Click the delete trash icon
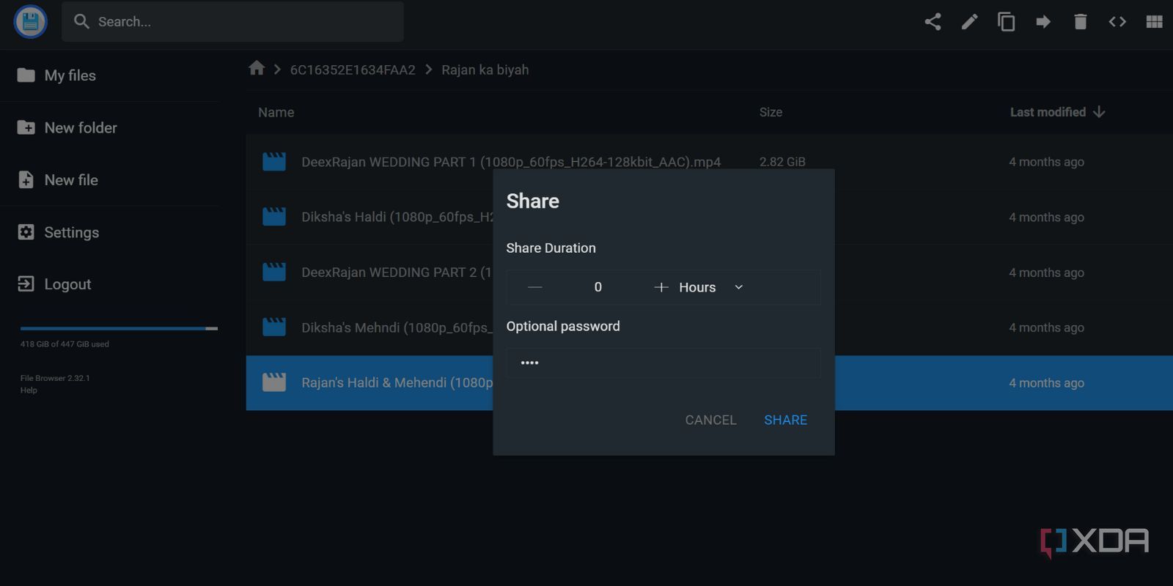The width and height of the screenshot is (1173, 586). pos(1080,22)
